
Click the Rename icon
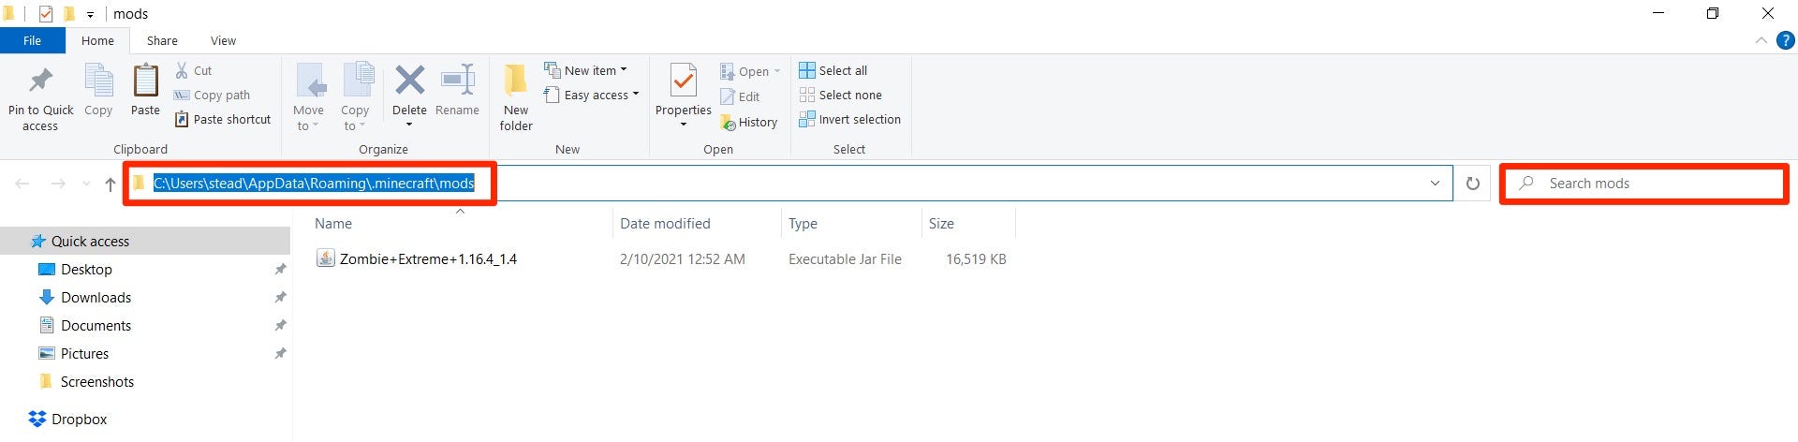point(458,81)
